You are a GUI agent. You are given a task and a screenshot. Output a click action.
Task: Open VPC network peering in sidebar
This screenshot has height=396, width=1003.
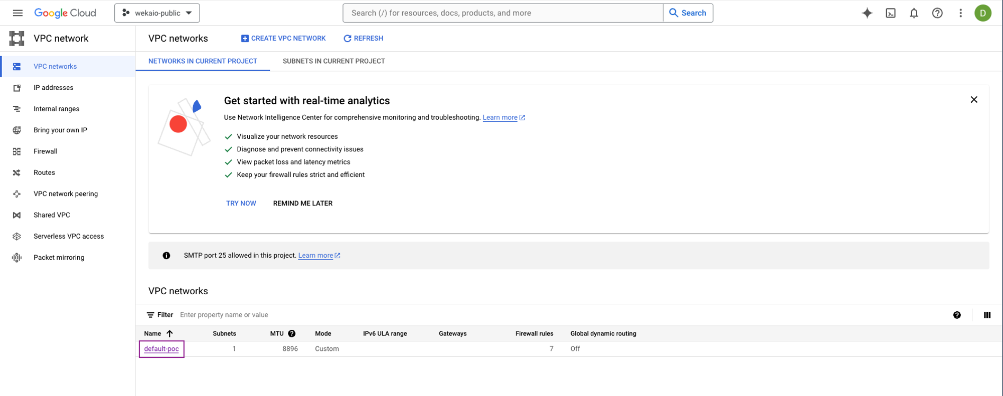pos(66,194)
